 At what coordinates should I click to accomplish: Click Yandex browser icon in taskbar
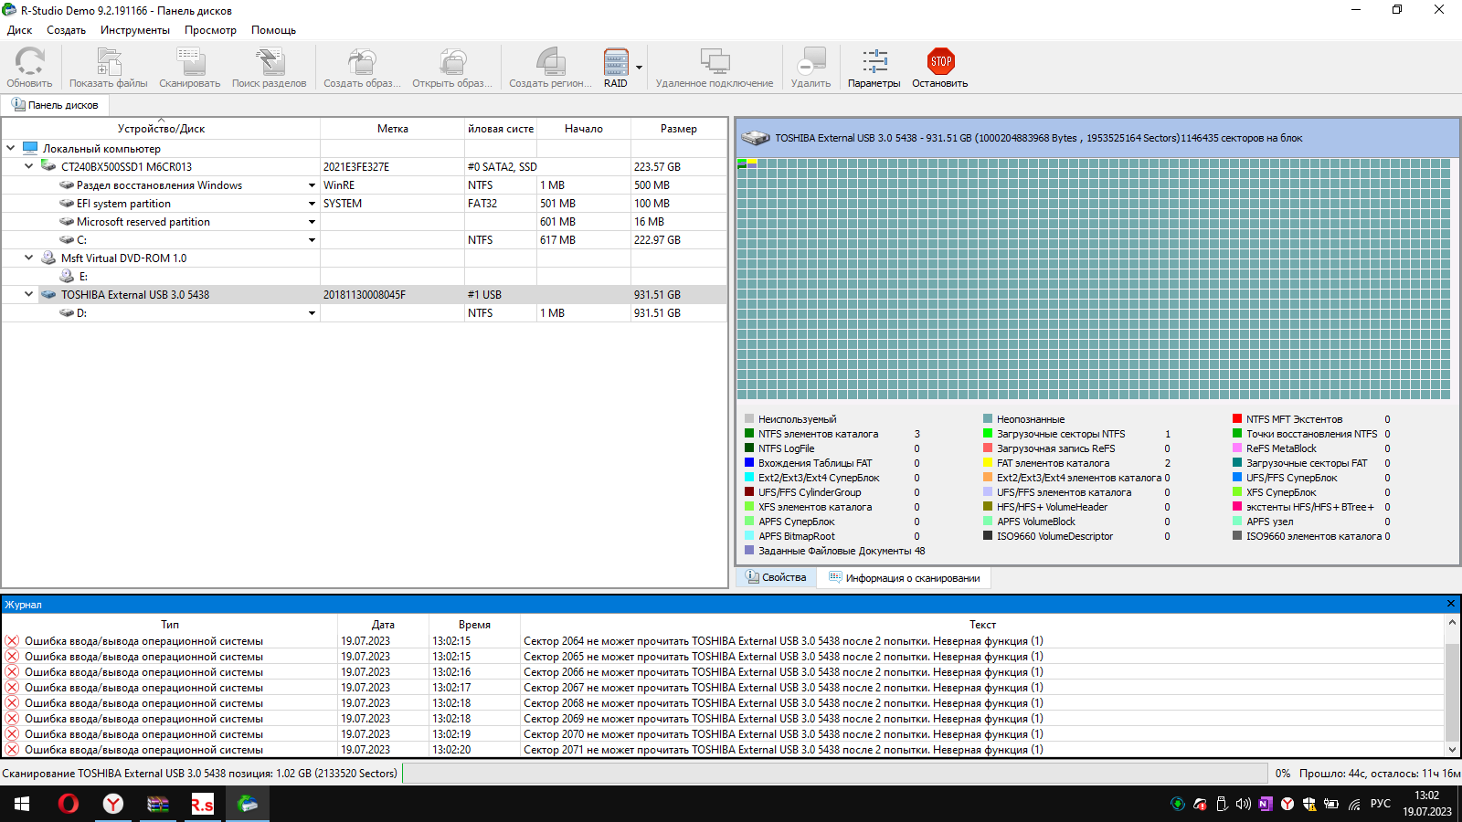coord(112,804)
